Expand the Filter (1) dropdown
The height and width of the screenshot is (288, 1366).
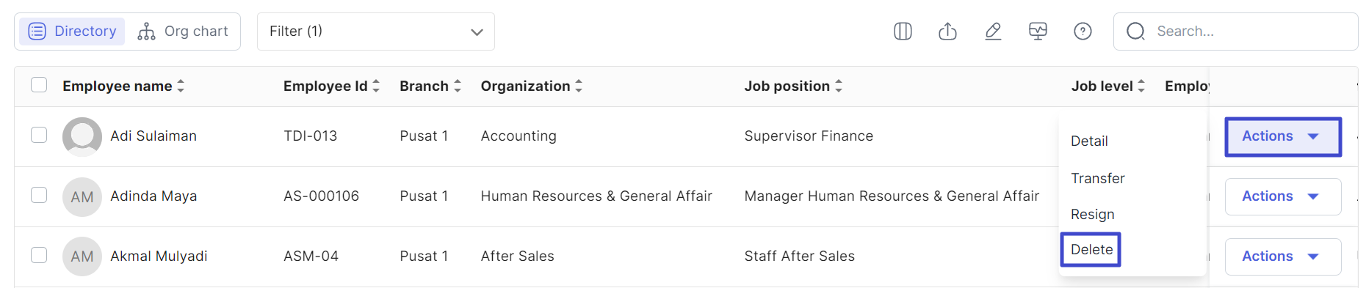tap(376, 32)
